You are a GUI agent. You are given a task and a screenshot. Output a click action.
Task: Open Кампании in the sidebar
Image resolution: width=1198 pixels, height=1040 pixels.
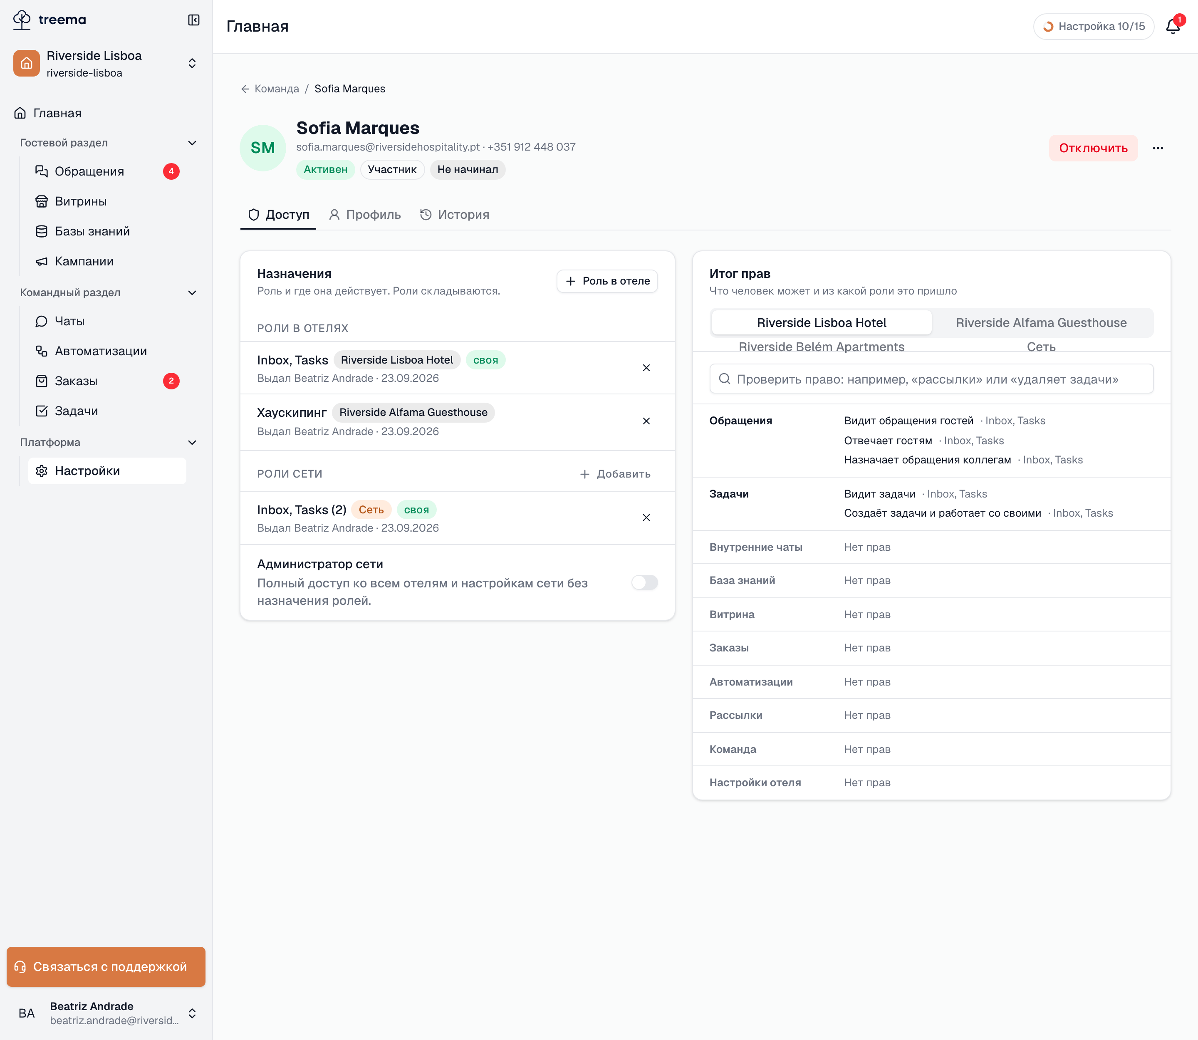coord(107,261)
